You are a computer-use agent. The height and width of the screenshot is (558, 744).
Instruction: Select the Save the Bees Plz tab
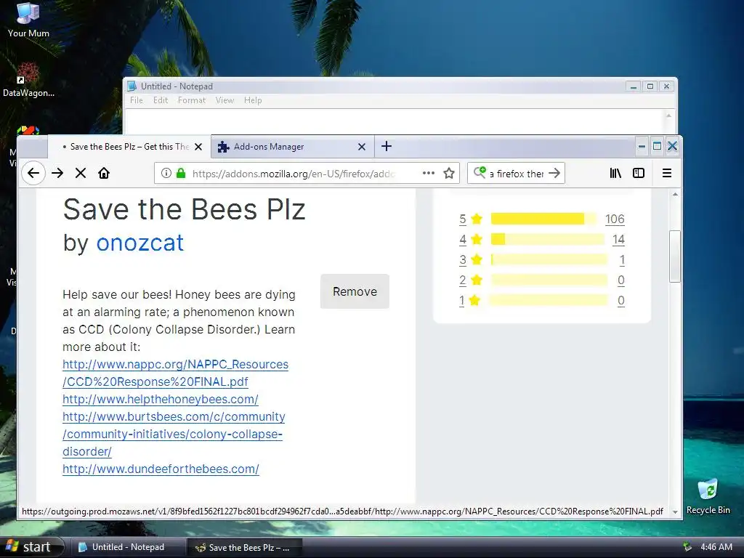(129, 147)
